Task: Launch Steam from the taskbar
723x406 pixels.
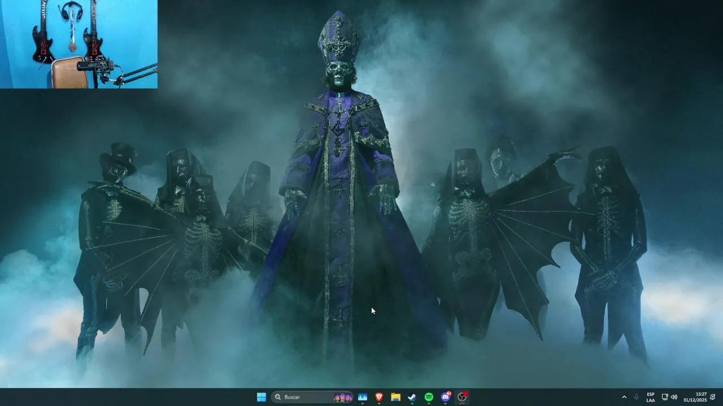Action: coord(412,397)
